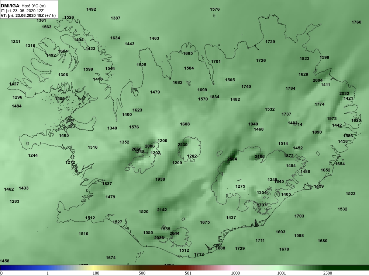Click on the 1387 height label
Image resolution: width=369 pixels, height=276 pixels.
click(115, 18)
